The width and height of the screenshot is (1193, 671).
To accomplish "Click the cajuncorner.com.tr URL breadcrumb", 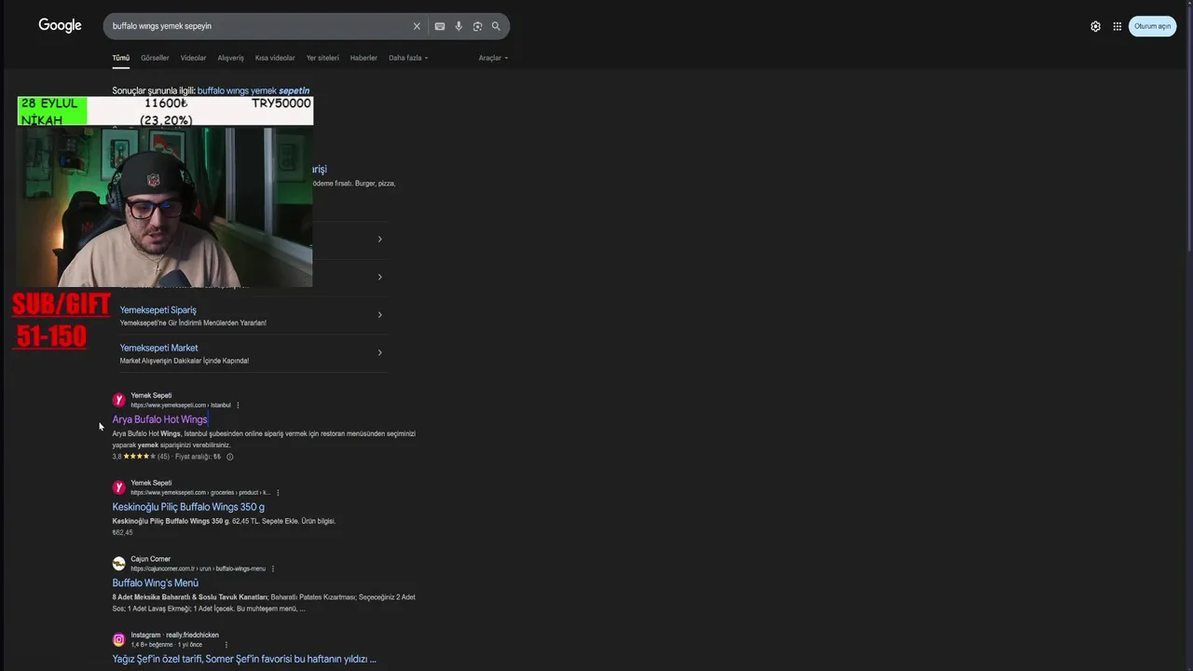I will 198,568.
